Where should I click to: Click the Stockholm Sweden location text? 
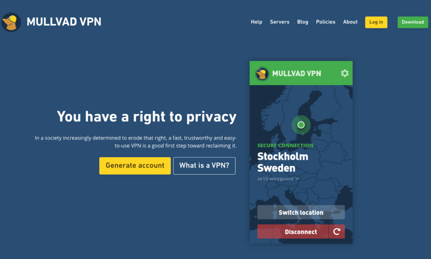(x=282, y=162)
